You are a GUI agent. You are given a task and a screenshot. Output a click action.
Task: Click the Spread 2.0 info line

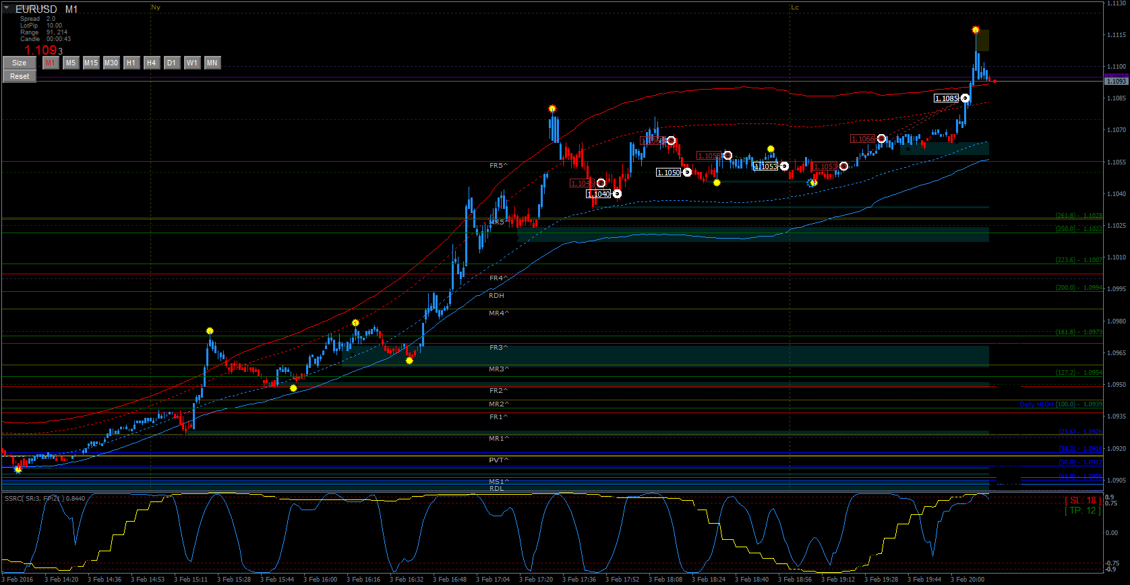[38, 19]
